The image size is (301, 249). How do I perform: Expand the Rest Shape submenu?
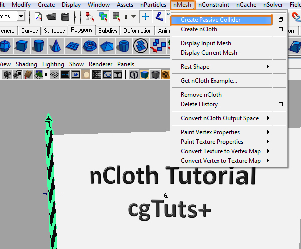tap(268, 67)
